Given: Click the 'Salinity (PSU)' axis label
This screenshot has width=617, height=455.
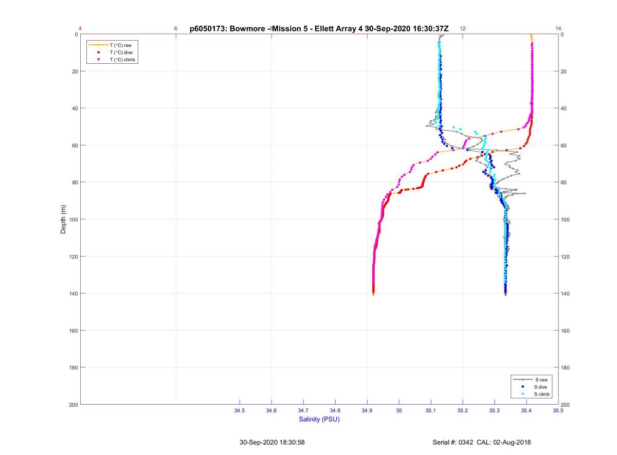Looking at the screenshot, I should pos(319,419).
